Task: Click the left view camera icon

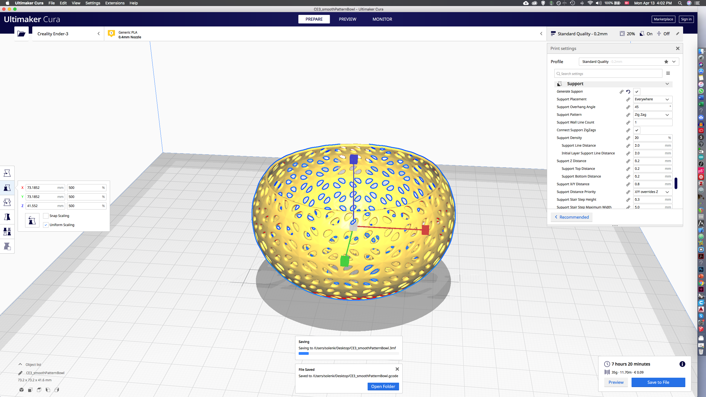Action: 48,390
